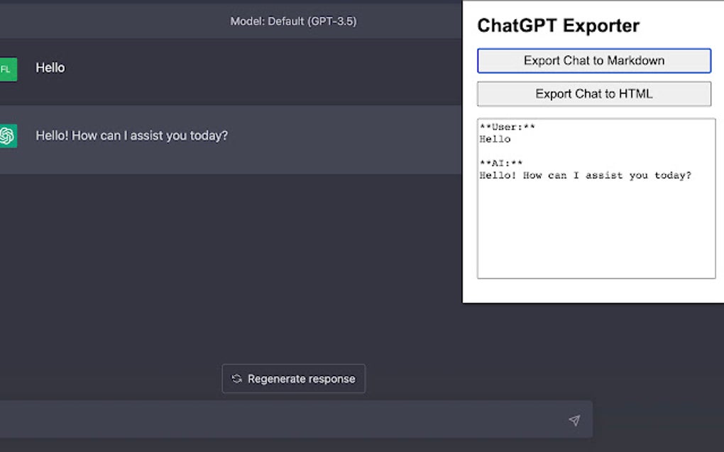Click the assistant reply line in exported output
724x452 pixels.
click(x=585, y=176)
